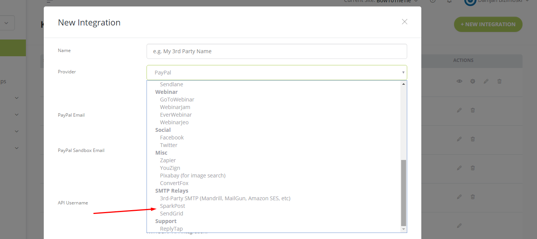Screen dimensions: 537x239
Task: Open settings gear icon in Actions column
Action: [473, 81]
